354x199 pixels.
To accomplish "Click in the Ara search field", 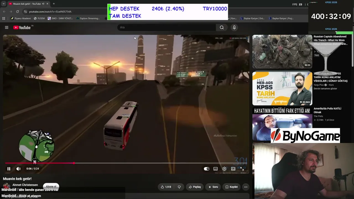I will point(166,27).
